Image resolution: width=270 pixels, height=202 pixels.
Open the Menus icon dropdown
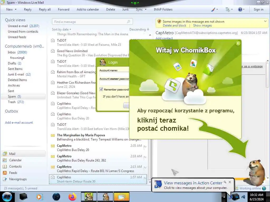[229, 9]
